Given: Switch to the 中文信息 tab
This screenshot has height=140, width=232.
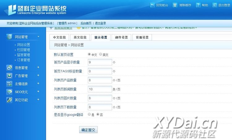Looking at the screenshot, I should (x=59, y=37).
